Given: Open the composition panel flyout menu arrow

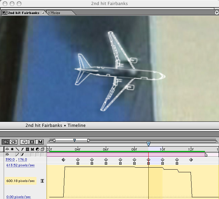Looking at the screenshot, I should click(x=216, y=12).
